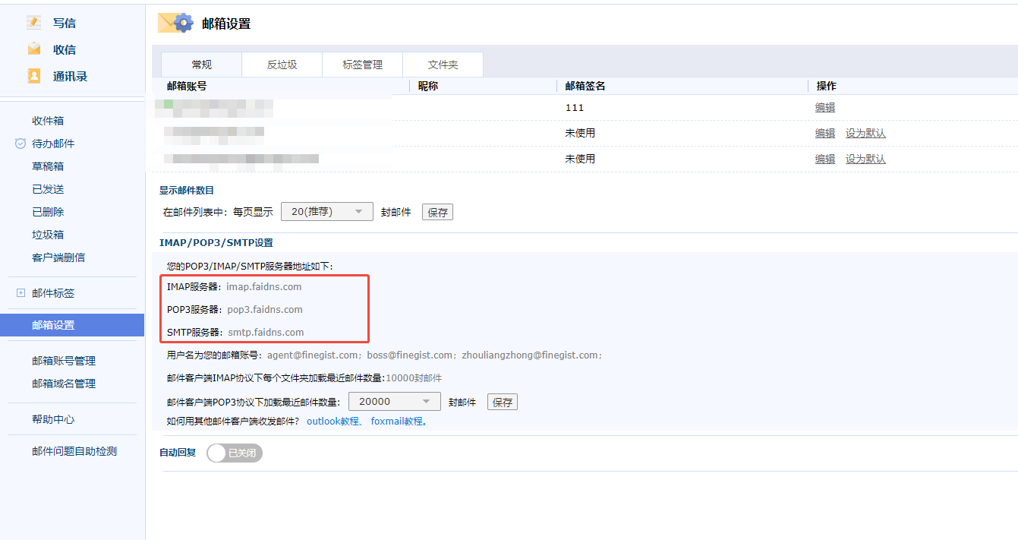The image size is (1018, 540).
Task: Open the 20(推荐) per-page dropdown
Action: [327, 212]
